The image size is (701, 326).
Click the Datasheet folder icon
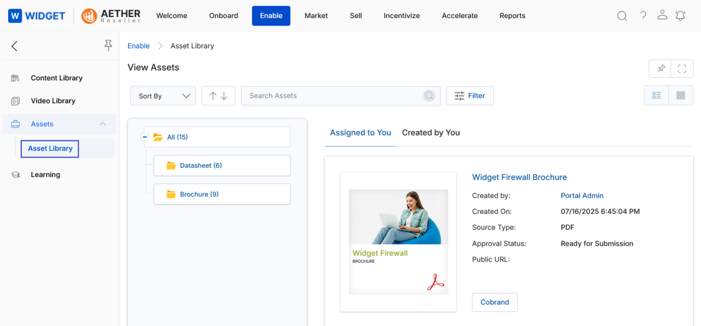coord(171,165)
